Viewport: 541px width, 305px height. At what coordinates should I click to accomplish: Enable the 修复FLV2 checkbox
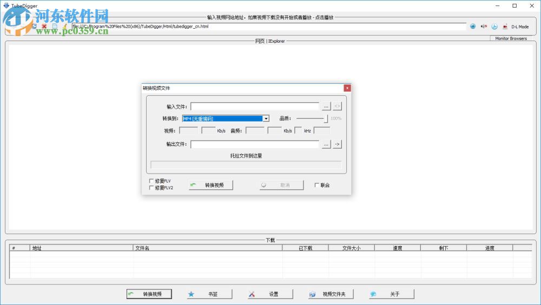(151, 188)
